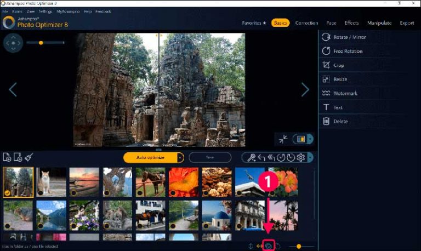The width and height of the screenshot is (421, 251).
Task: Switch to the Effects tab
Action: click(351, 23)
